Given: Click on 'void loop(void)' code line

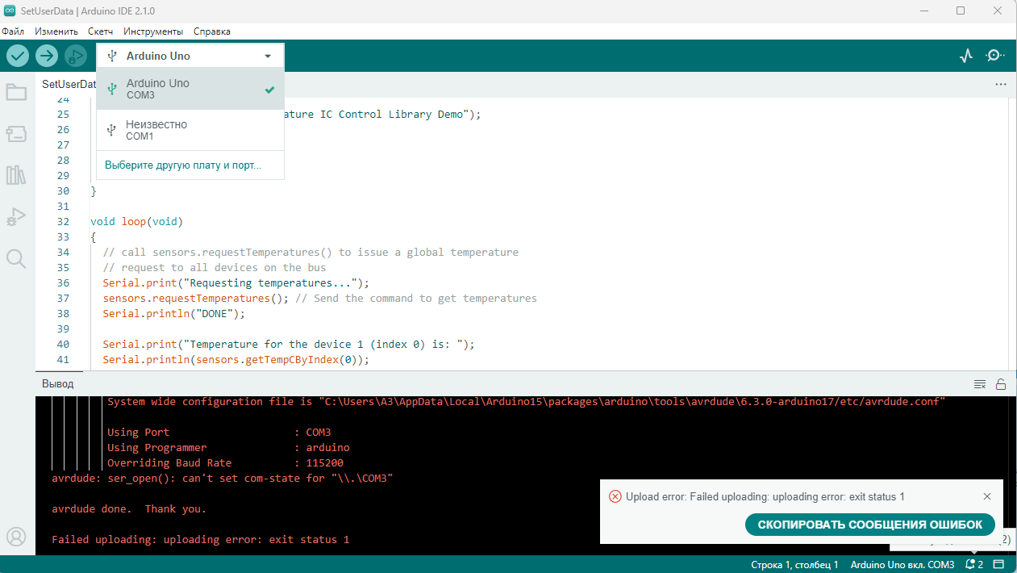Looking at the screenshot, I should click(x=137, y=221).
